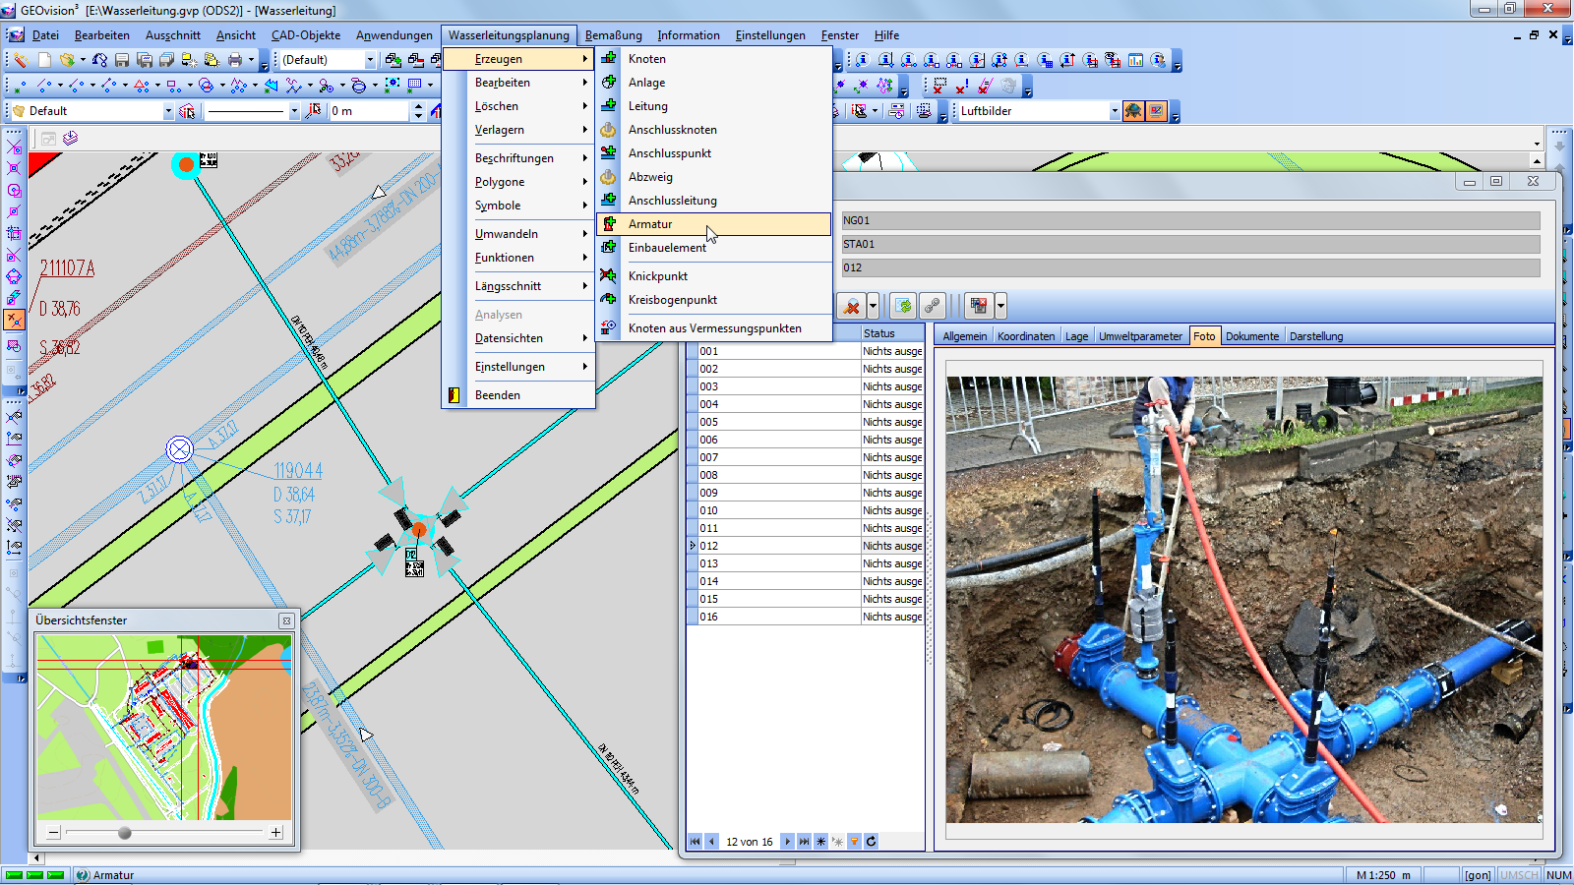Switch to the Dokumente tab
The image size is (1574, 885).
pyautogui.click(x=1251, y=336)
